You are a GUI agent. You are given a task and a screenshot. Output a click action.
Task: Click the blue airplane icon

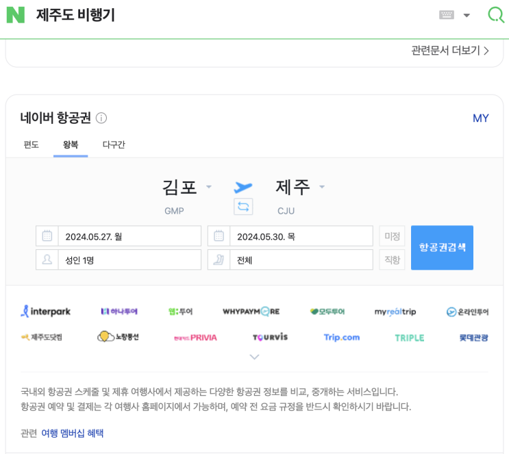coord(243,187)
